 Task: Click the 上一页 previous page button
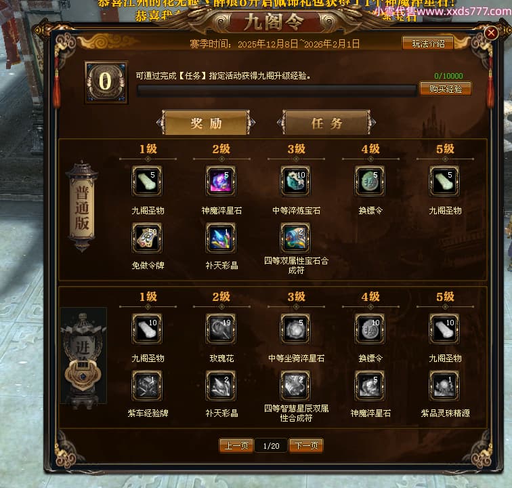tap(236, 445)
